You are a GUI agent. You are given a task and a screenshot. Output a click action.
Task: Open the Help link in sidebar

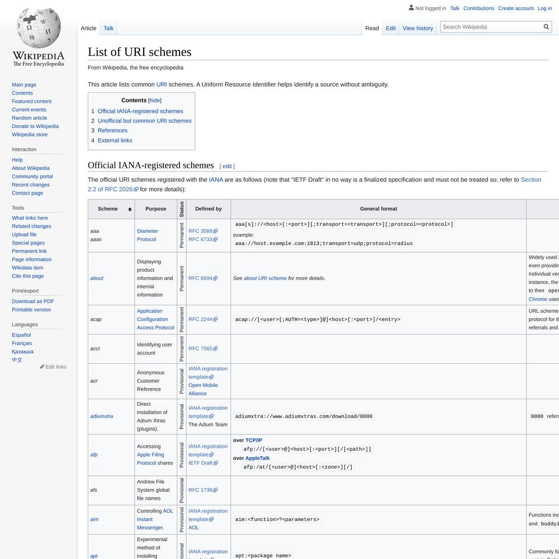[x=17, y=160]
